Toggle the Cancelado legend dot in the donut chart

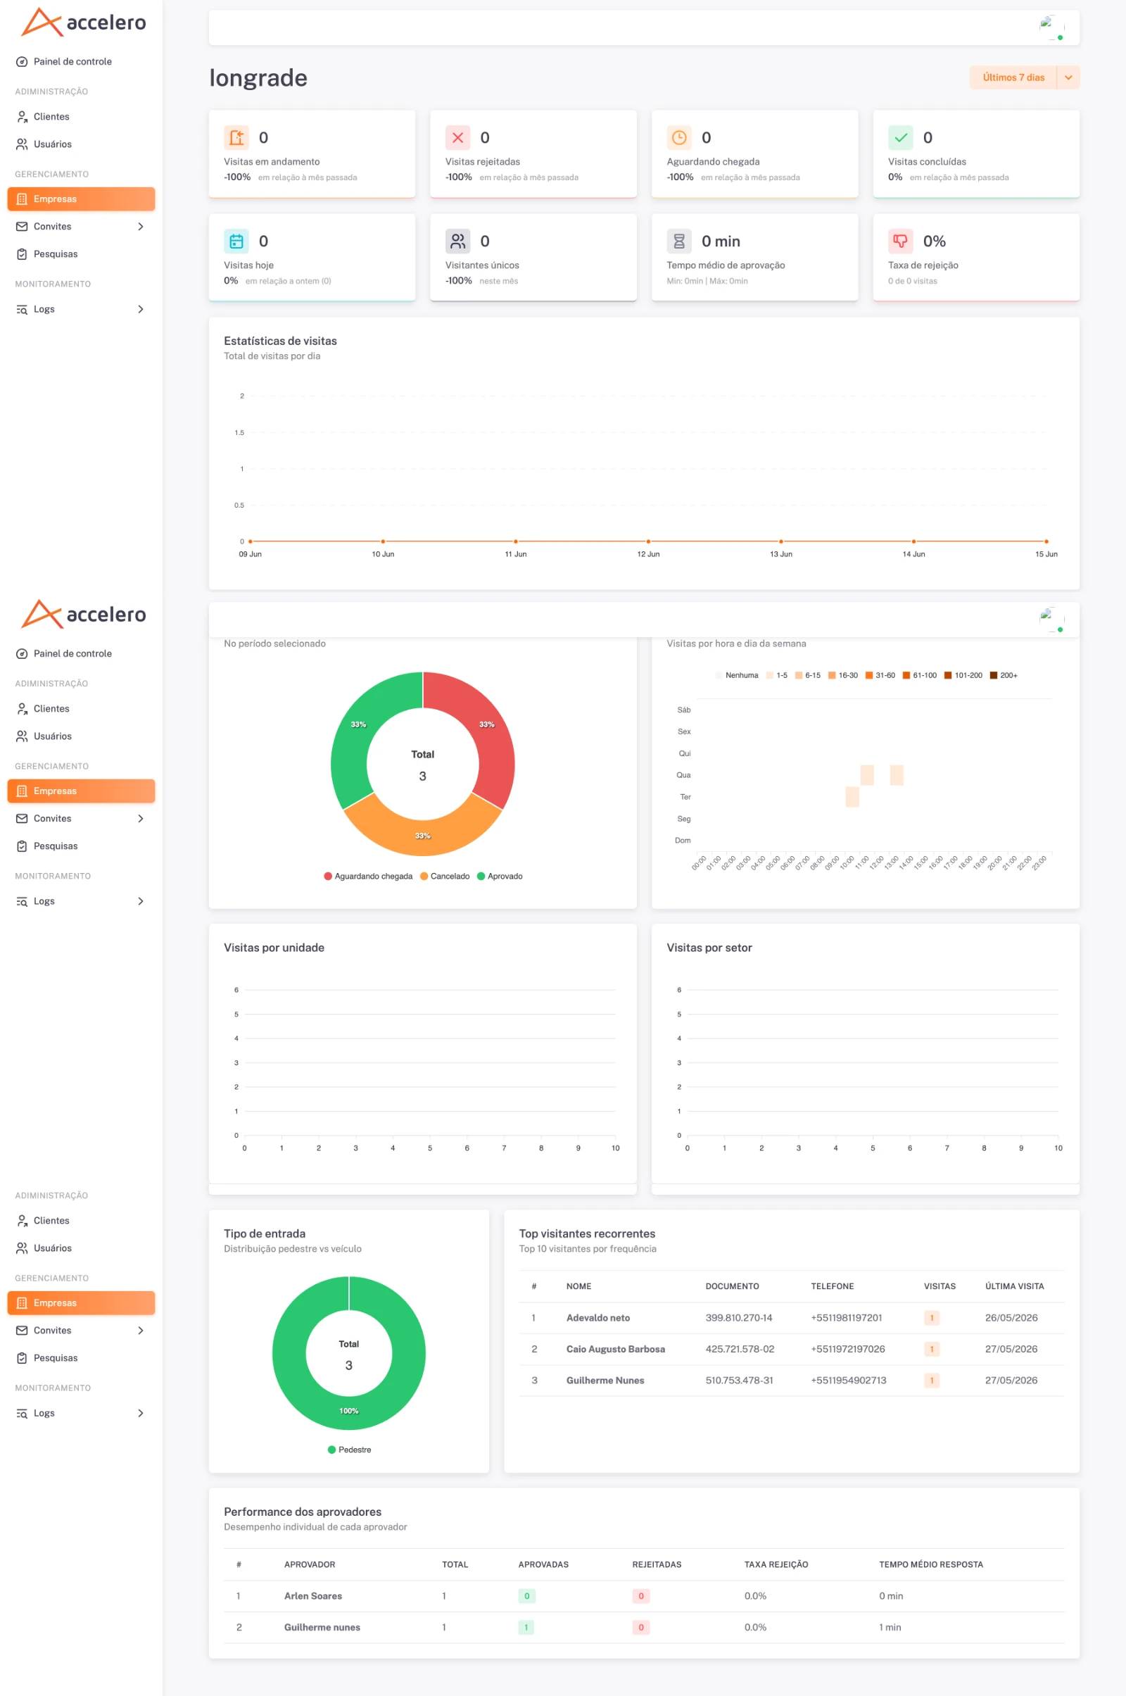tap(424, 877)
